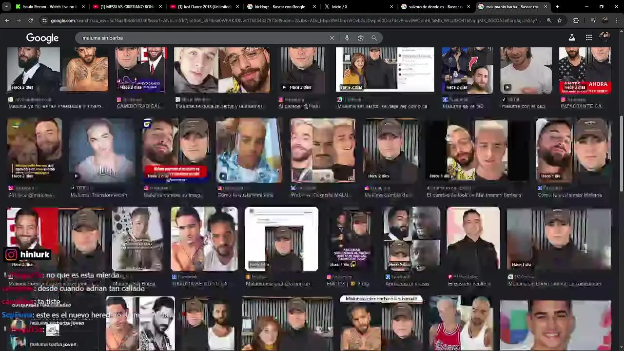Open the Chrome three-dot menu

point(617,20)
